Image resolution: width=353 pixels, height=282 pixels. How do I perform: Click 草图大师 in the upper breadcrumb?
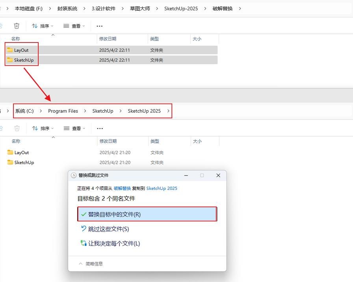click(140, 9)
